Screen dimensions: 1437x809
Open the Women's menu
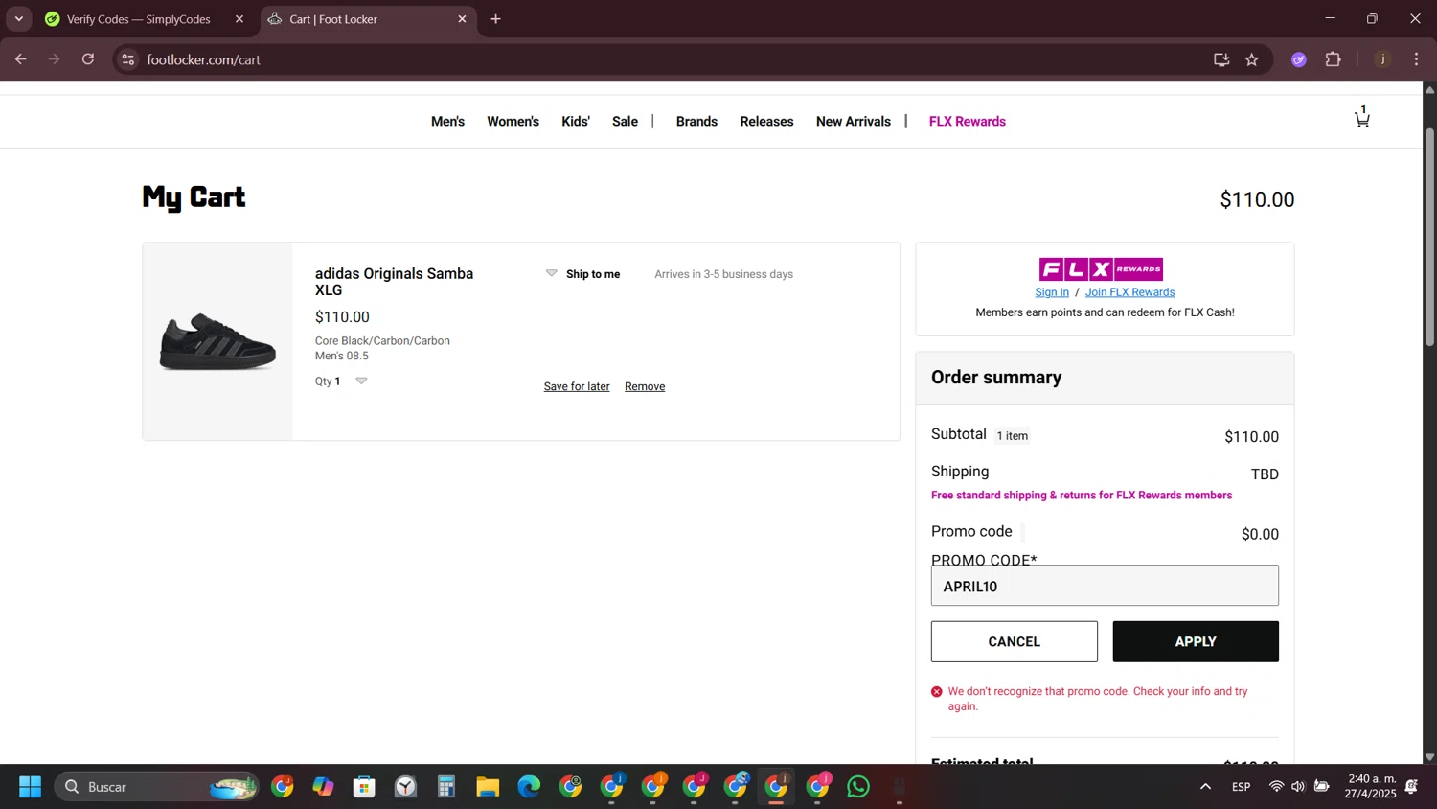tap(513, 122)
